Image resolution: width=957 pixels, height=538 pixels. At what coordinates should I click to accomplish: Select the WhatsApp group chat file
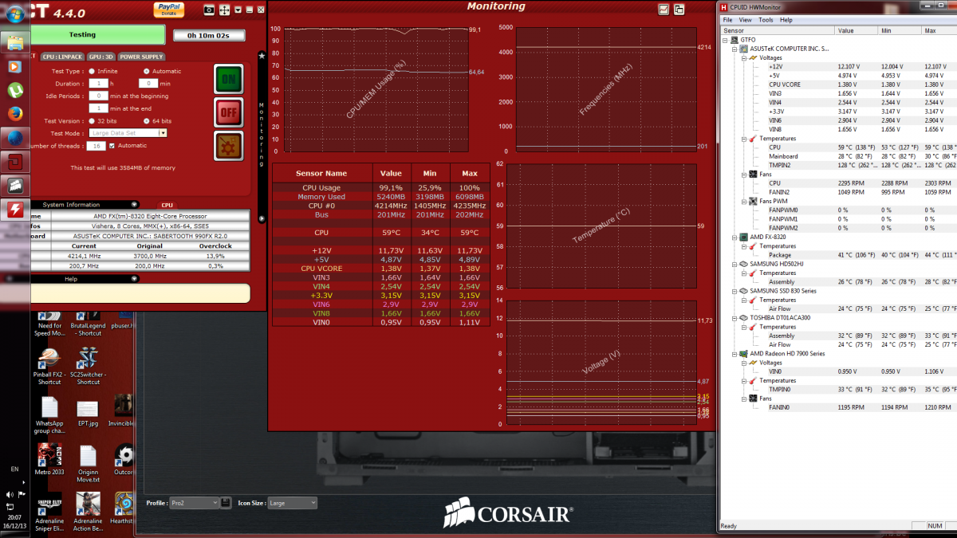(x=49, y=415)
